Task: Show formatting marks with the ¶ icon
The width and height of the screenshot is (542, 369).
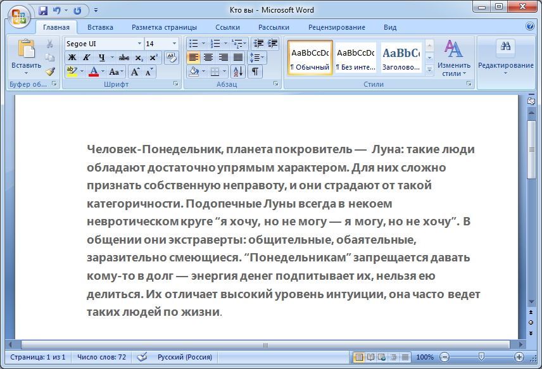Action: pos(255,72)
